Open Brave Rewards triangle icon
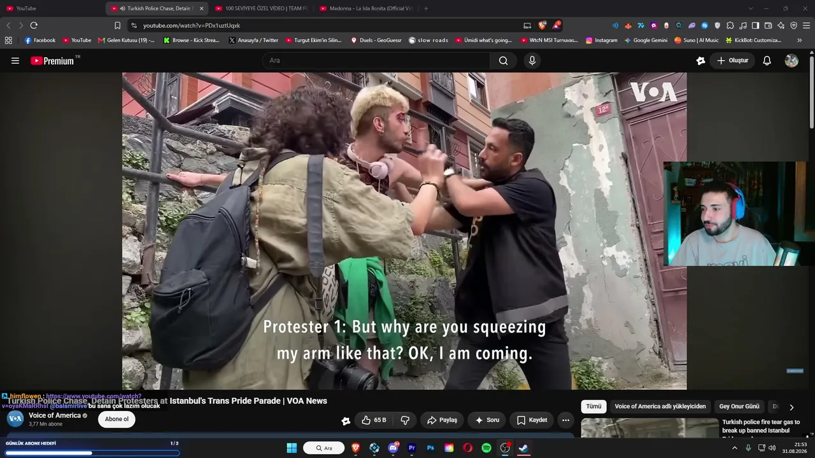The width and height of the screenshot is (815, 458). pyautogui.click(x=556, y=25)
